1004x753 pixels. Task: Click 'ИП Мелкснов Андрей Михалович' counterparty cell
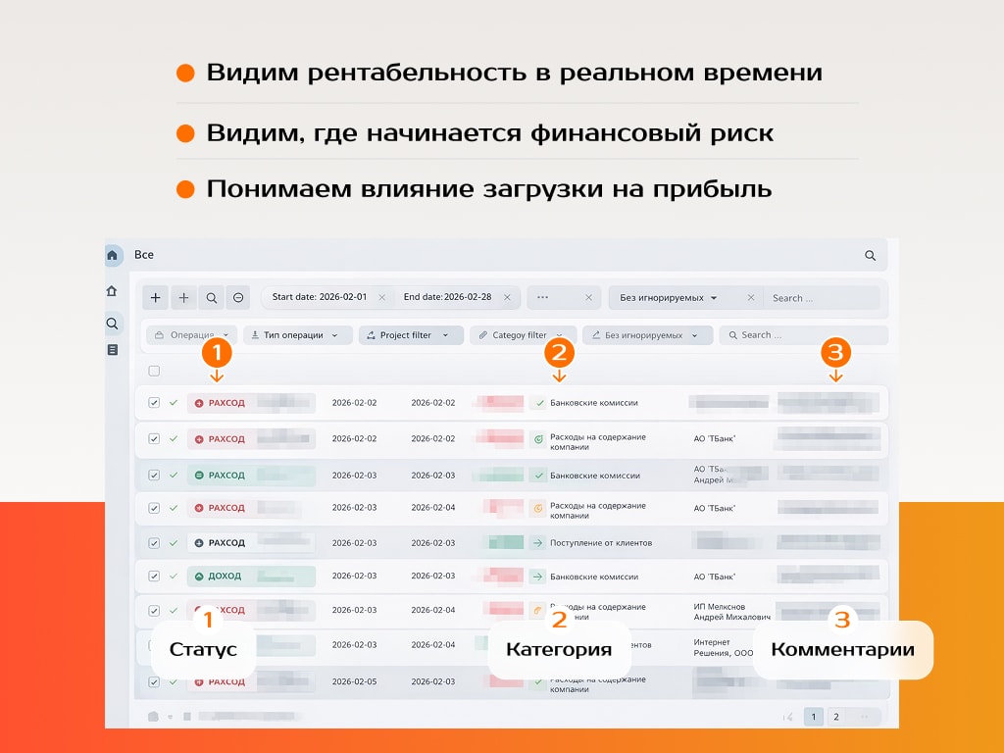coord(731,612)
